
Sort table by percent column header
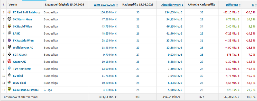pyautogui.click(x=254, y=5)
